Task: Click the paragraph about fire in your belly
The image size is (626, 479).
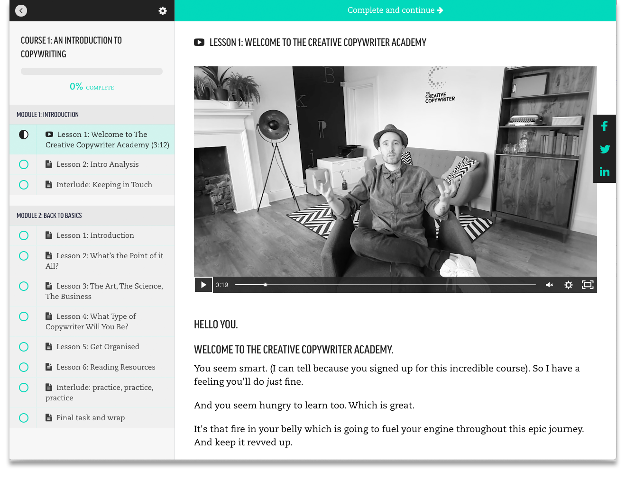Action: click(x=389, y=435)
